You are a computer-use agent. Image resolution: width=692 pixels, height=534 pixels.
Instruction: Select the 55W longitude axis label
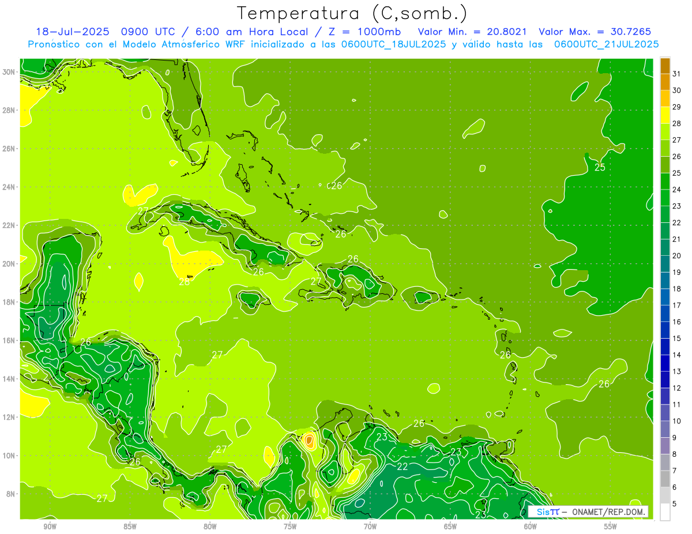(x=610, y=527)
